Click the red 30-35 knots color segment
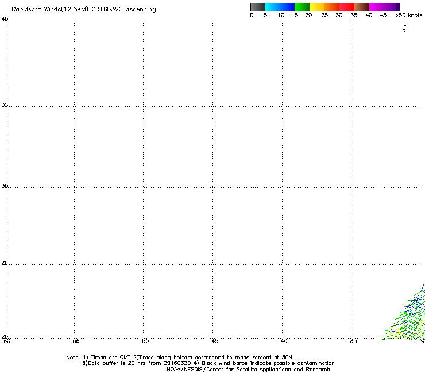Screen dimensions: 425x373 (347, 7)
